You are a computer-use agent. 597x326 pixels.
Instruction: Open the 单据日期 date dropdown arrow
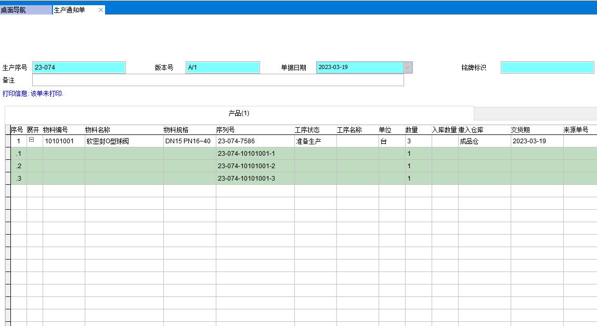point(408,67)
